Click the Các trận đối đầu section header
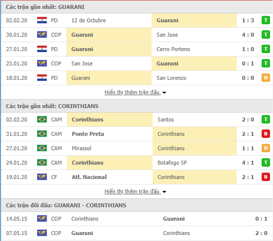The width and height of the screenshot is (273, 241). pos(137,205)
